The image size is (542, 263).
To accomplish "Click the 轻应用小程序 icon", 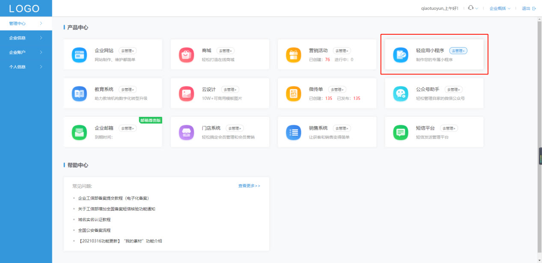I will click(x=401, y=55).
